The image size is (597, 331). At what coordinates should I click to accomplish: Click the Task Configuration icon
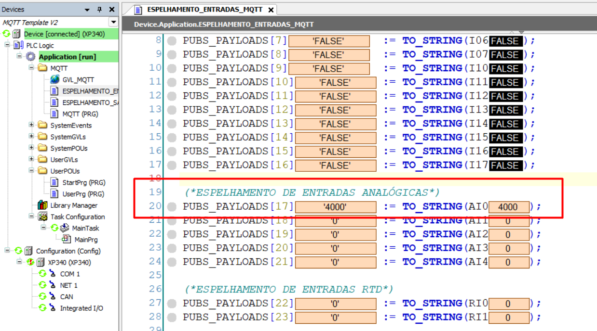pos(42,217)
